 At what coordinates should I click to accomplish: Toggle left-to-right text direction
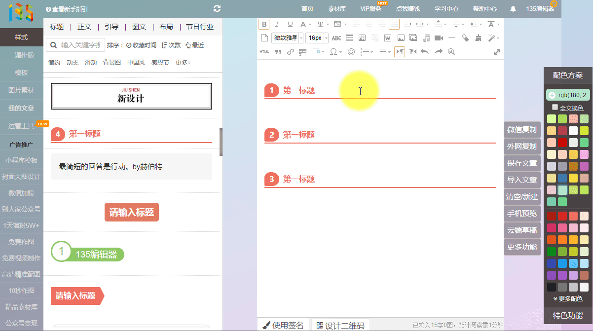(400, 52)
